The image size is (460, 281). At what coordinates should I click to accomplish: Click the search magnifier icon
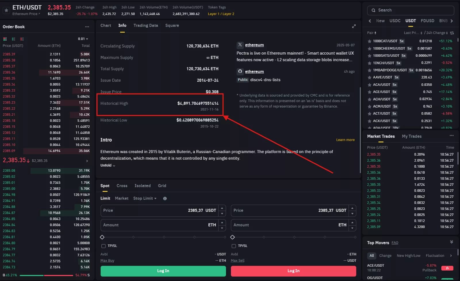click(x=373, y=10)
